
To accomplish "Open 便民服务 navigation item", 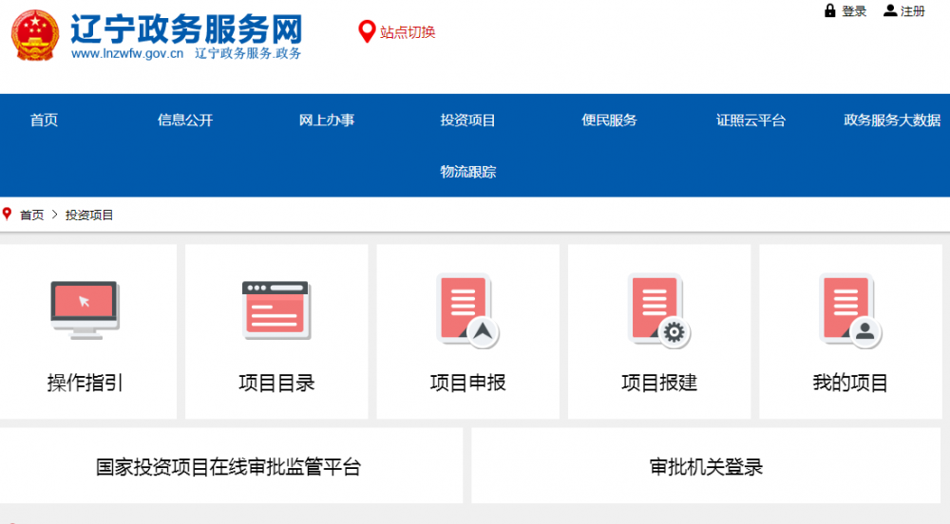I will (609, 121).
